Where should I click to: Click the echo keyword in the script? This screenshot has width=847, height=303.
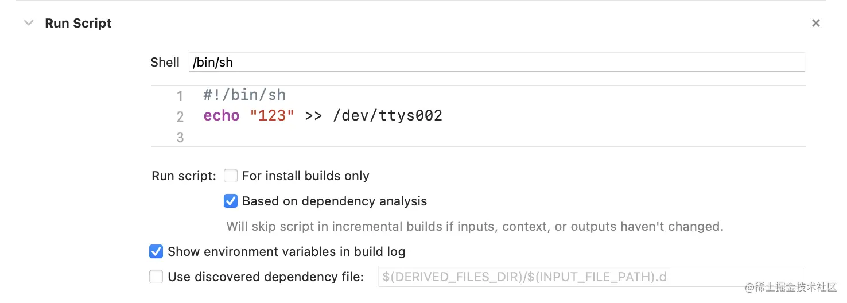221,116
